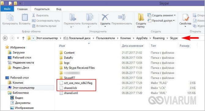This screenshot has width=205, height=111.
Task: Sort by Дата изменения column header
Action: point(132,46)
